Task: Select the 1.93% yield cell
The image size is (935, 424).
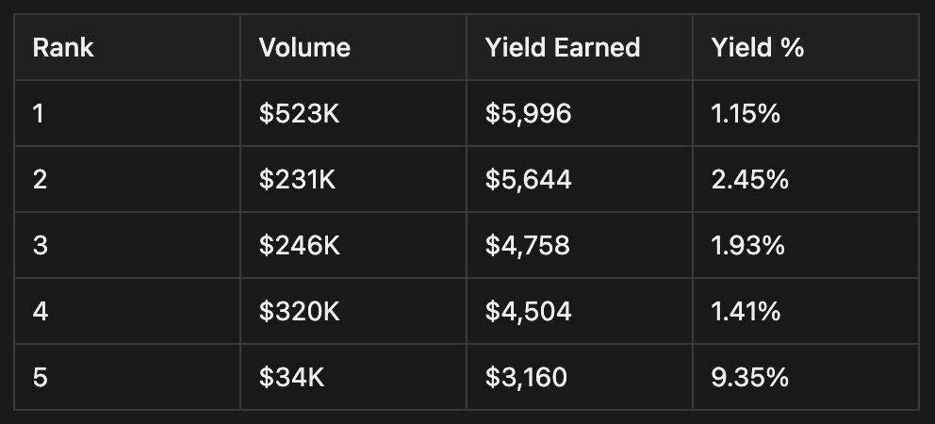Action: 748,246
